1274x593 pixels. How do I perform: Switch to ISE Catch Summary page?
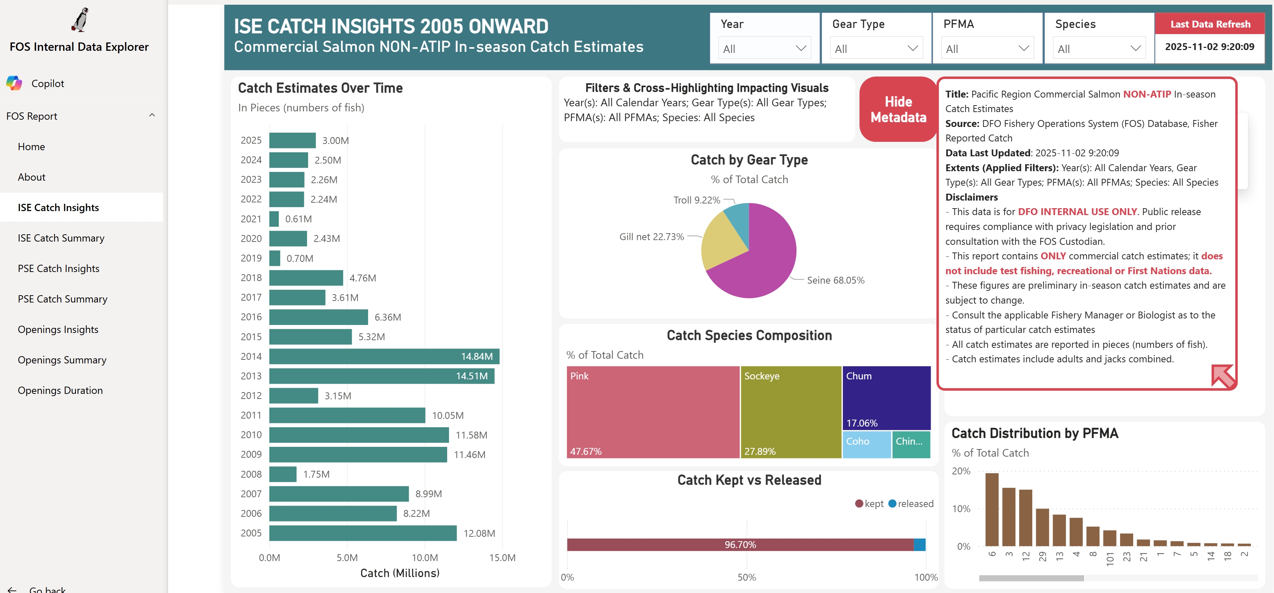coord(60,238)
